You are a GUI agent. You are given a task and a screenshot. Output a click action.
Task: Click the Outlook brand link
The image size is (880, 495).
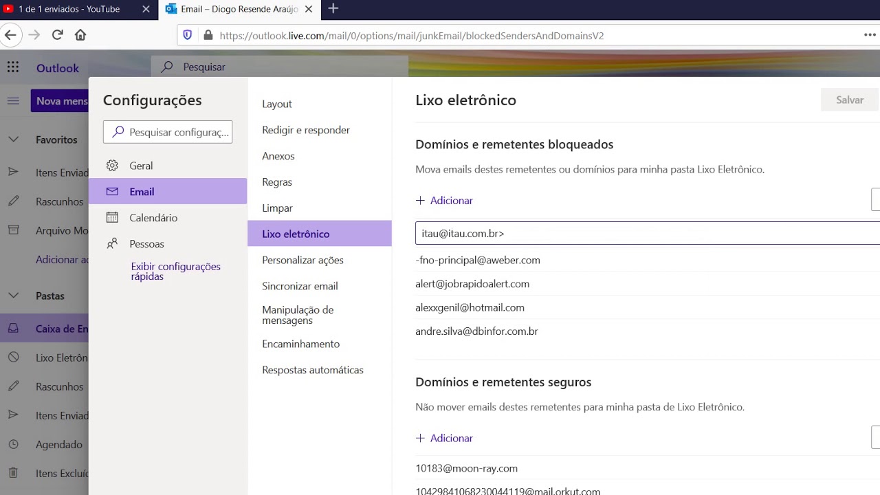(58, 68)
